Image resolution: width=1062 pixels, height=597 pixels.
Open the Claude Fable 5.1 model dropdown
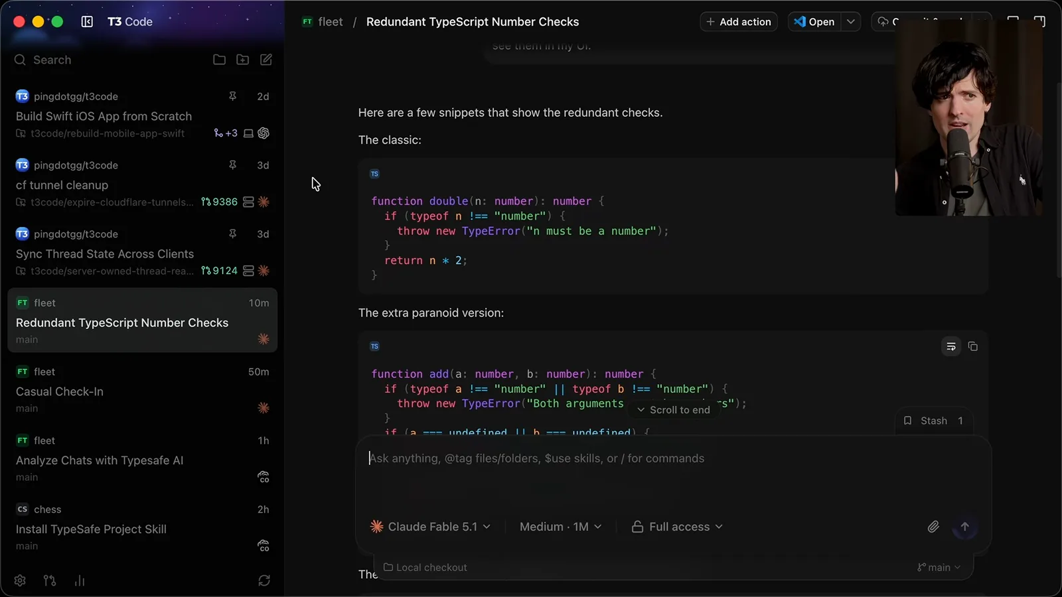click(x=430, y=527)
